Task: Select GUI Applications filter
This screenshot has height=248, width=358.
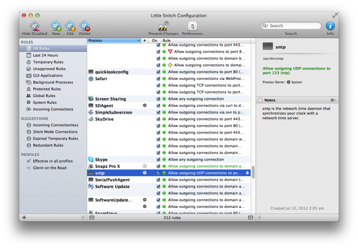Action: pyautogui.click(x=53, y=75)
